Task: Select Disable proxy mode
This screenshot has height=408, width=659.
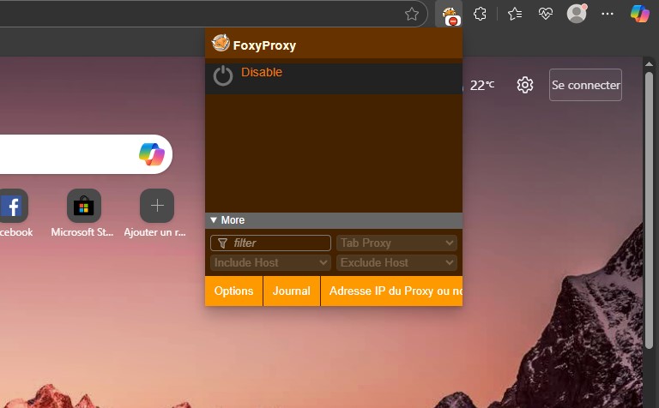Action: (334, 78)
